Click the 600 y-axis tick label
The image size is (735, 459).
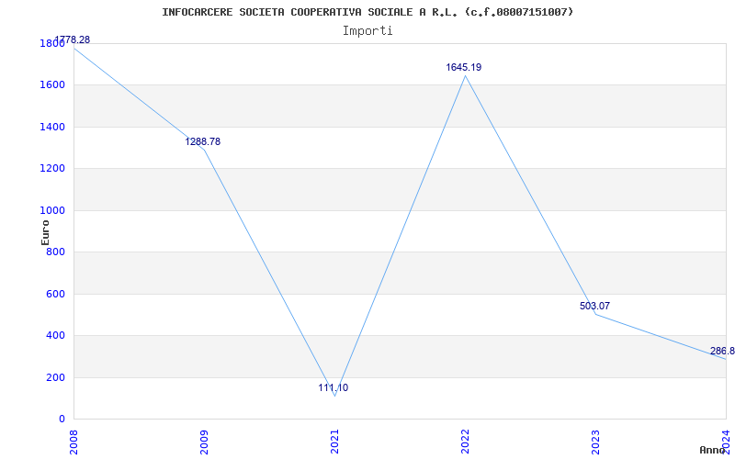point(55,294)
